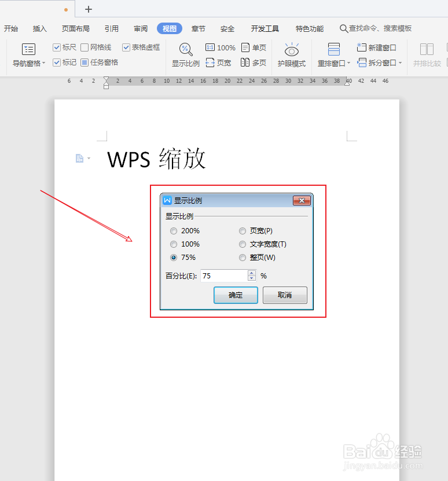Image resolution: width=448 pixels, height=481 pixels.
Task: Click the 'WPS 缩放' heading text
Action: pyautogui.click(x=156, y=159)
